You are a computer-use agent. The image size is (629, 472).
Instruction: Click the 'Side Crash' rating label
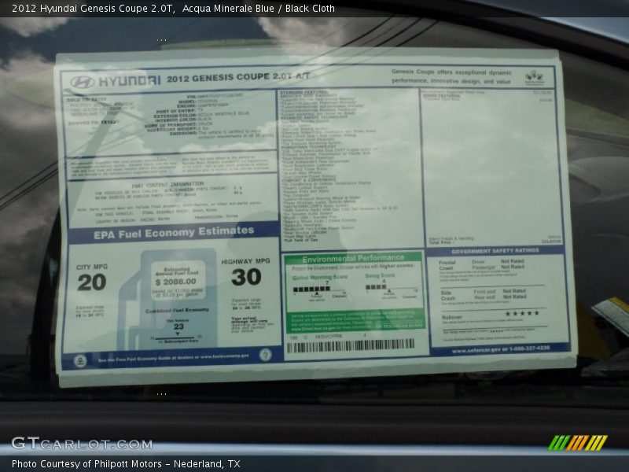(447, 296)
